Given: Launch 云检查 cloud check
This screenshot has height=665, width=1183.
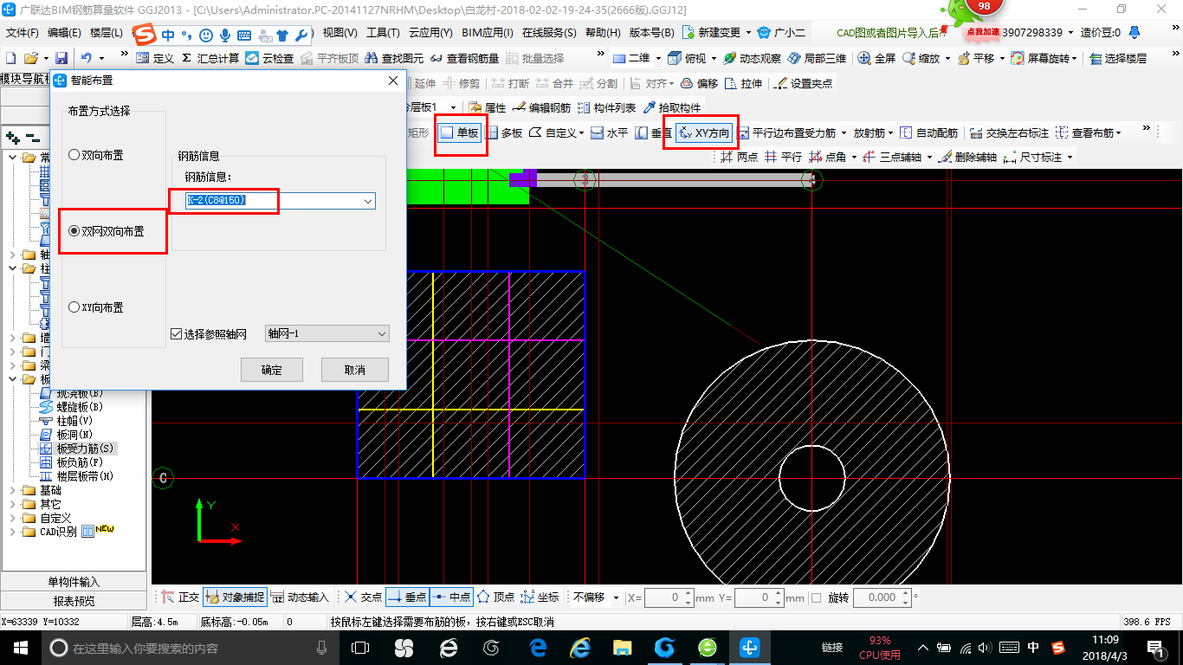Looking at the screenshot, I should click(x=269, y=59).
